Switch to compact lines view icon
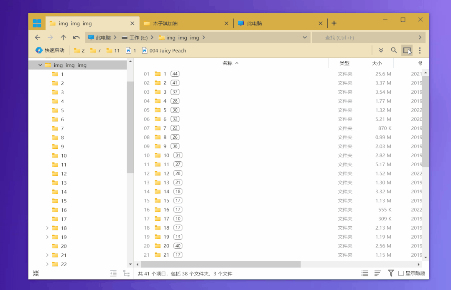 click(x=378, y=273)
